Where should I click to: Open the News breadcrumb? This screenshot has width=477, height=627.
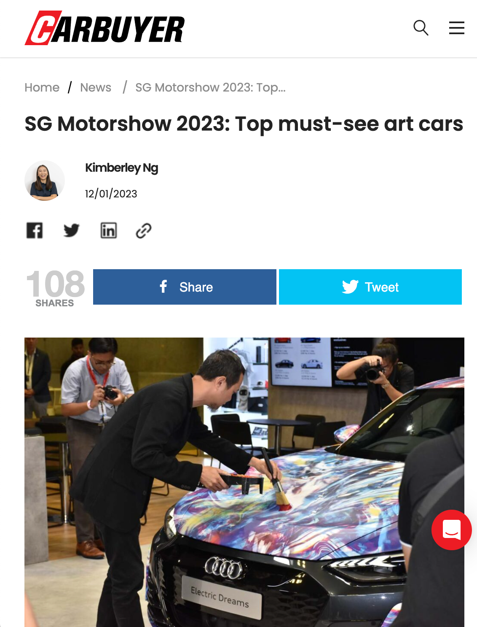pos(96,87)
